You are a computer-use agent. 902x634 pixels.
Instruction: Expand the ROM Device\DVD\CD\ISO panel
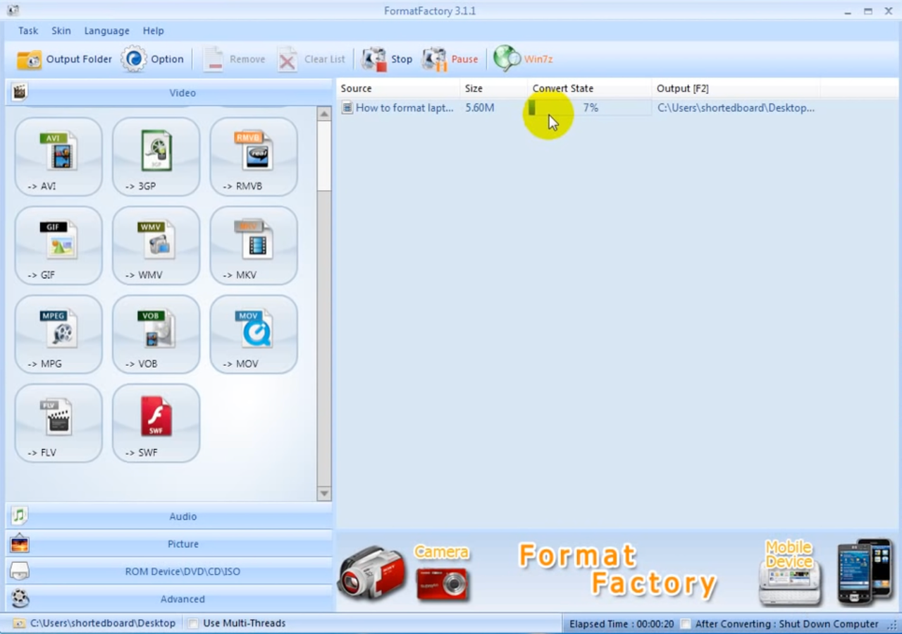point(169,571)
